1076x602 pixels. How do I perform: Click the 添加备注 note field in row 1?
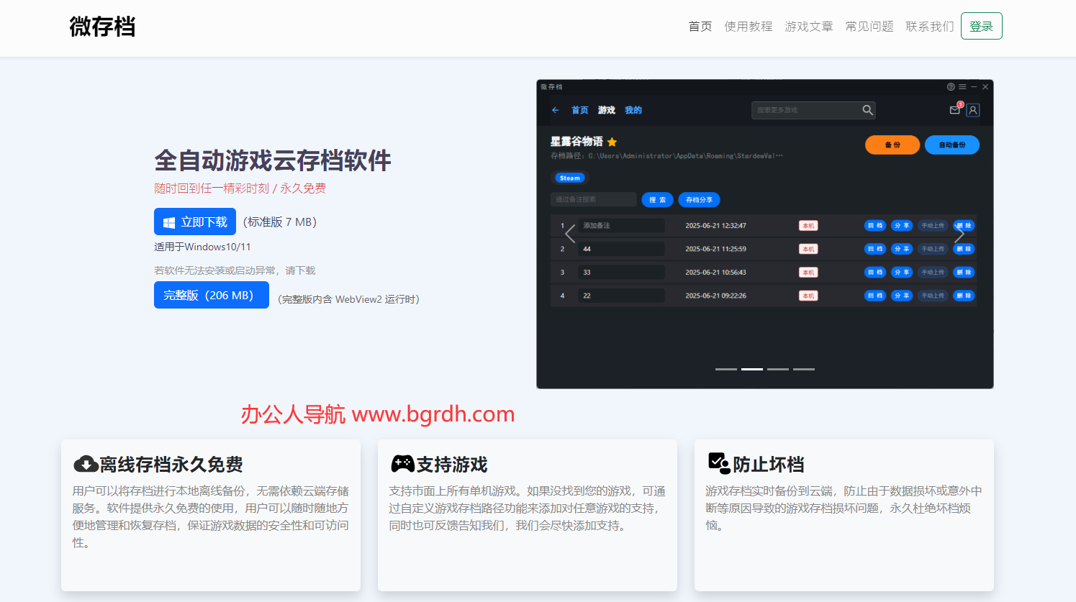click(x=621, y=226)
